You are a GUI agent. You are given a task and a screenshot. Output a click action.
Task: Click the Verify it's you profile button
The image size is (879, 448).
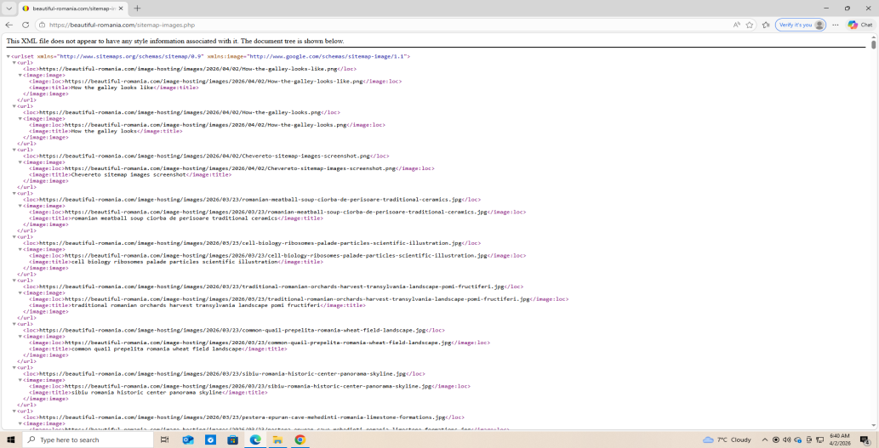[x=800, y=25]
